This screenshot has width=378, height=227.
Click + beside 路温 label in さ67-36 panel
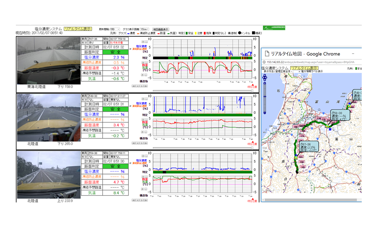point(143,62)
